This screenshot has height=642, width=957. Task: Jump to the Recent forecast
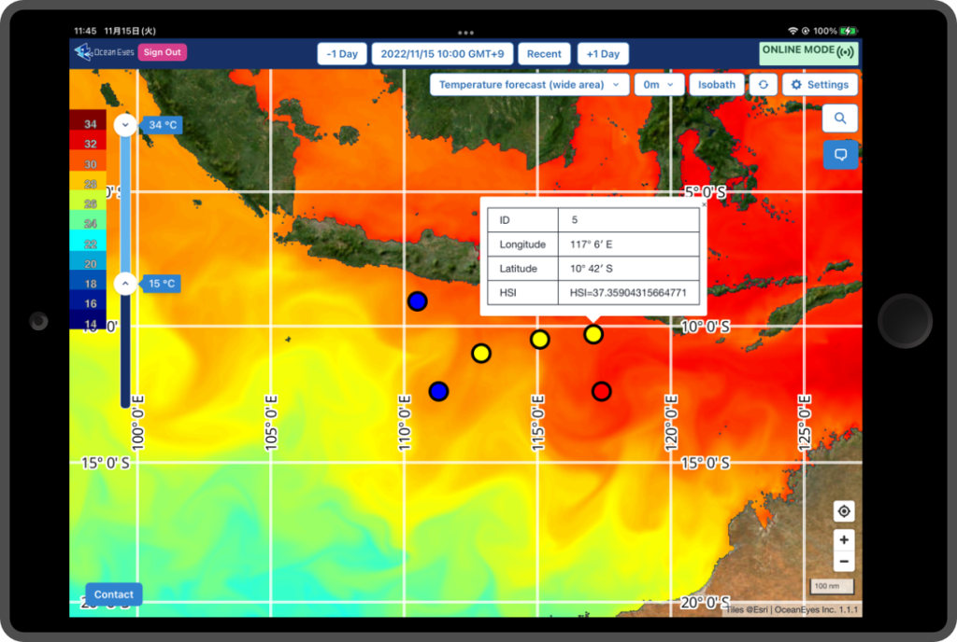click(x=544, y=53)
